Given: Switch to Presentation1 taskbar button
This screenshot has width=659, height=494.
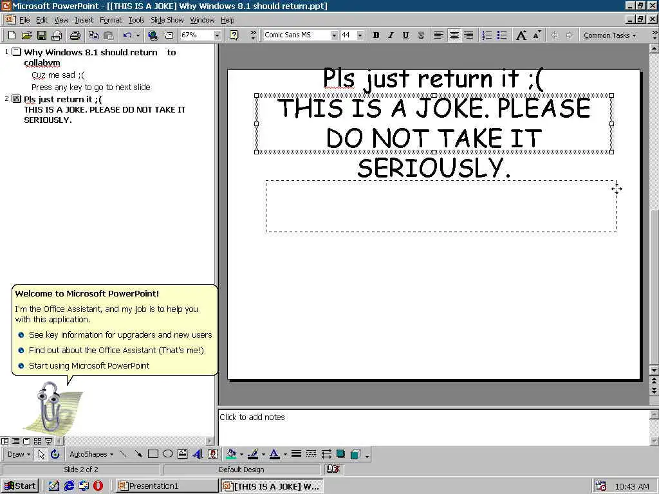Looking at the screenshot, I should (x=167, y=486).
